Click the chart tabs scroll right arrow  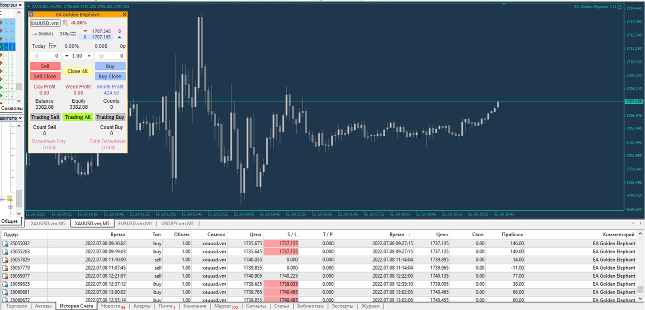[x=640, y=223]
